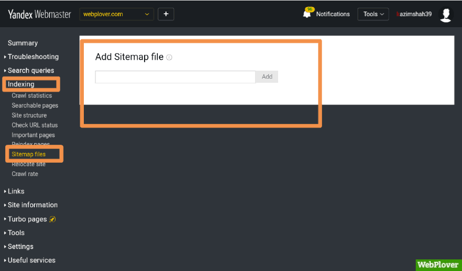Expand the Settings section
Screen dimensions: 462x271
(20, 247)
